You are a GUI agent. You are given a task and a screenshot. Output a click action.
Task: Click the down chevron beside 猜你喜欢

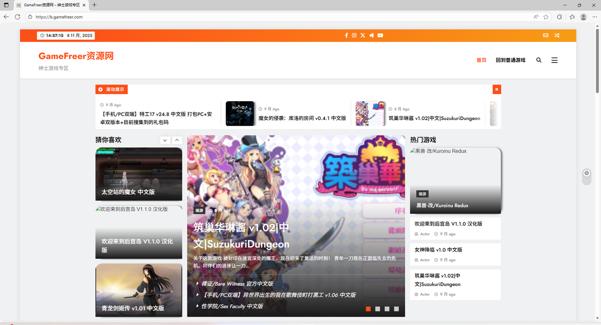(x=165, y=140)
